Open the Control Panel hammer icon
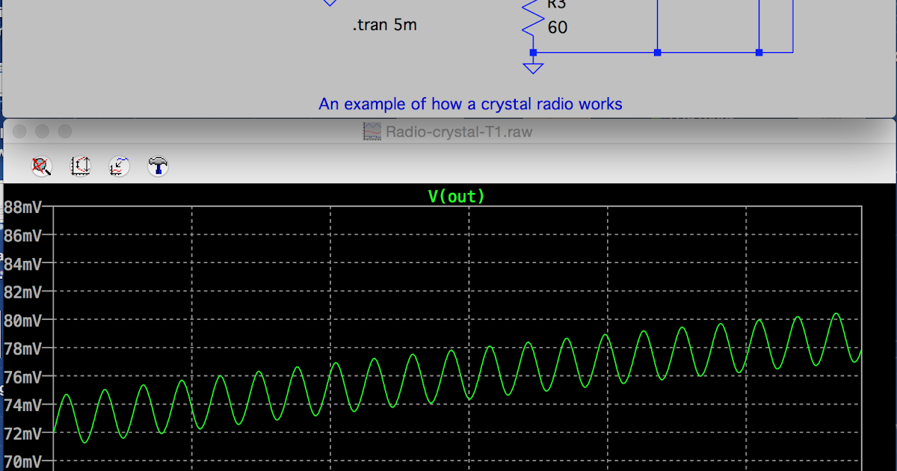The width and height of the screenshot is (897, 471). (158, 166)
